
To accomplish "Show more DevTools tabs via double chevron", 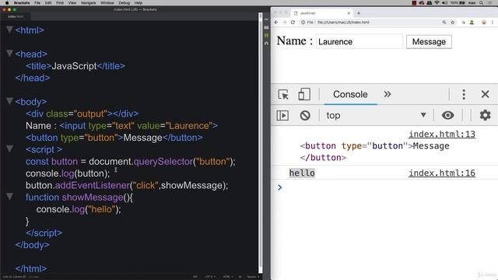I will 388,94.
